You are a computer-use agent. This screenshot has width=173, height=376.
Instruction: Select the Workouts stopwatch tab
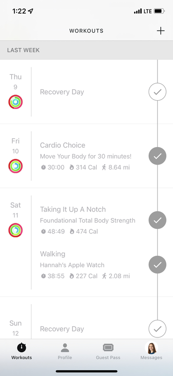22,351
